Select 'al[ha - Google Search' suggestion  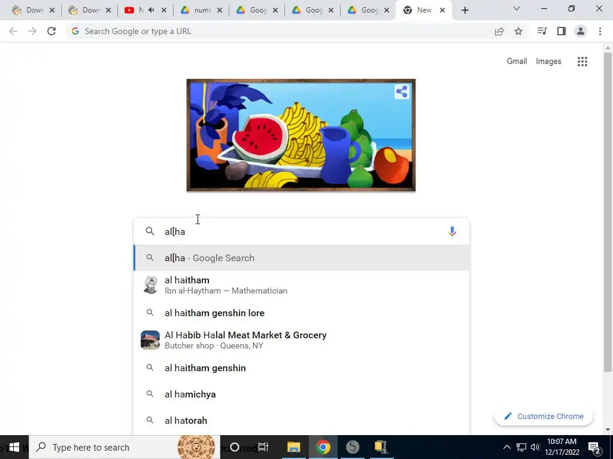[302, 258]
